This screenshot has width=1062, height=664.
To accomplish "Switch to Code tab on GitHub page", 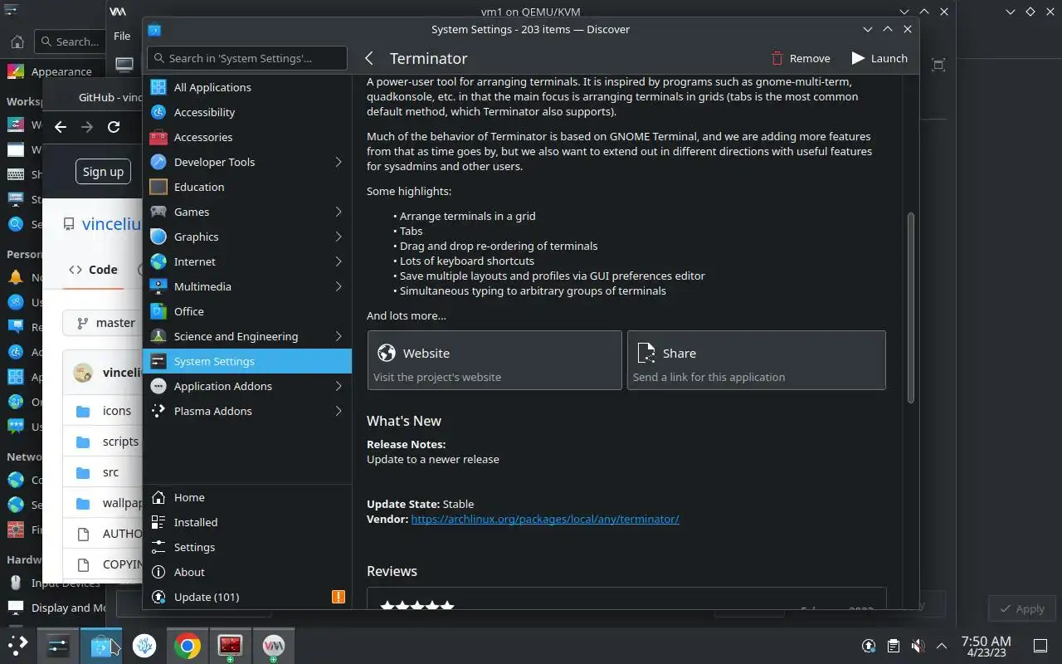I will click(93, 270).
